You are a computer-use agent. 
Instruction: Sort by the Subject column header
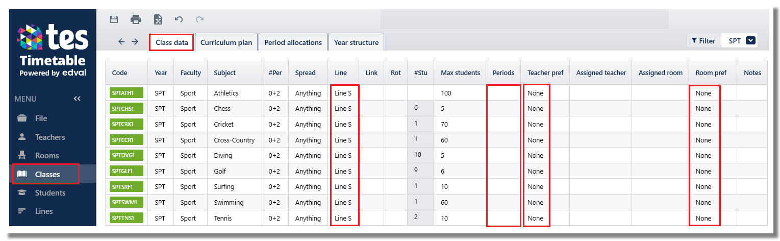(x=224, y=73)
